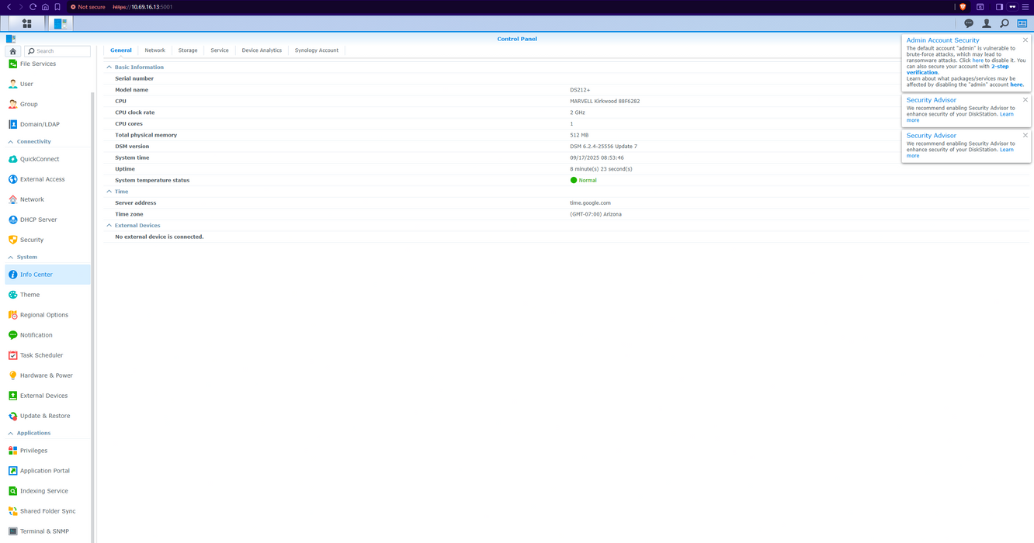Open Indexing Service
Viewport: 1034px width, 543px height.
47,491
